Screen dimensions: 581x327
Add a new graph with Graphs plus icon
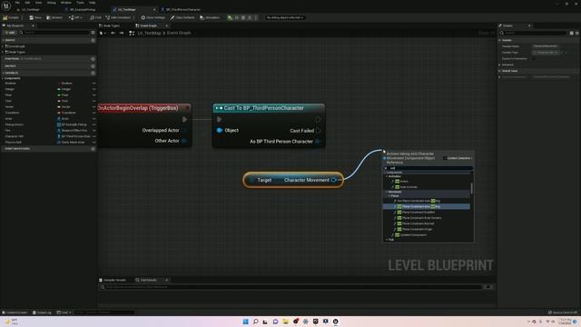click(93, 40)
